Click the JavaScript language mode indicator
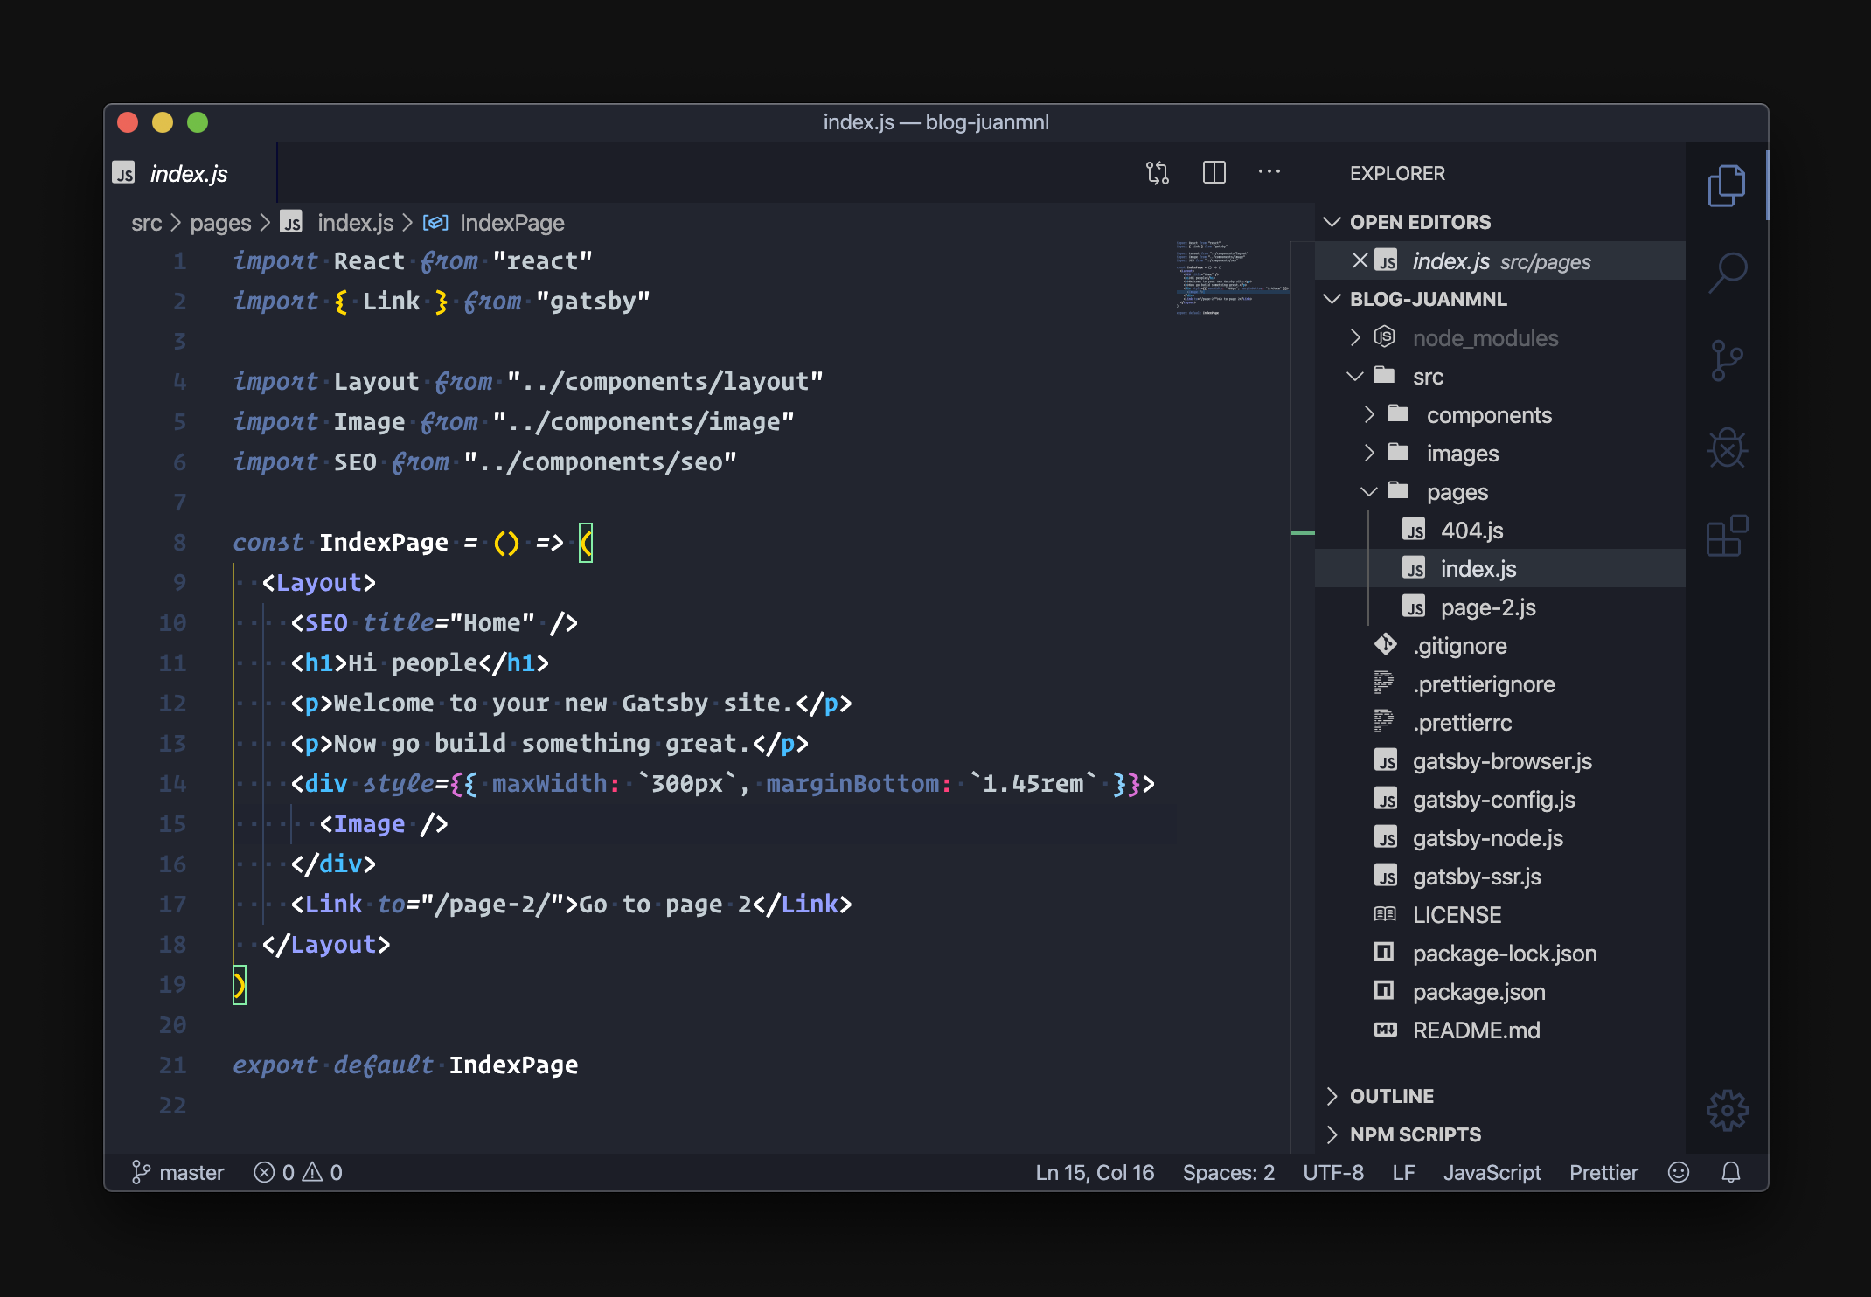Viewport: 1871px width, 1297px height. click(1492, 1172)
